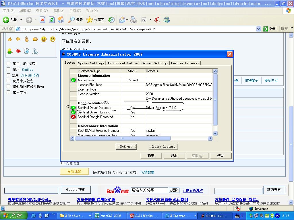Open the 工具(T) menu
This screenshot has height=220, width=294.
pos(75,11)
